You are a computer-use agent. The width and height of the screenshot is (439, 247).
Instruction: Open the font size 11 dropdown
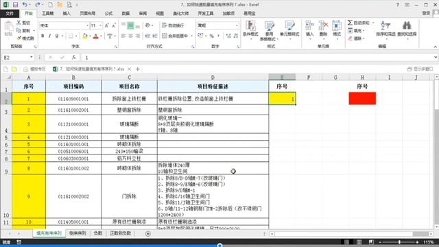tap(101, 25)
